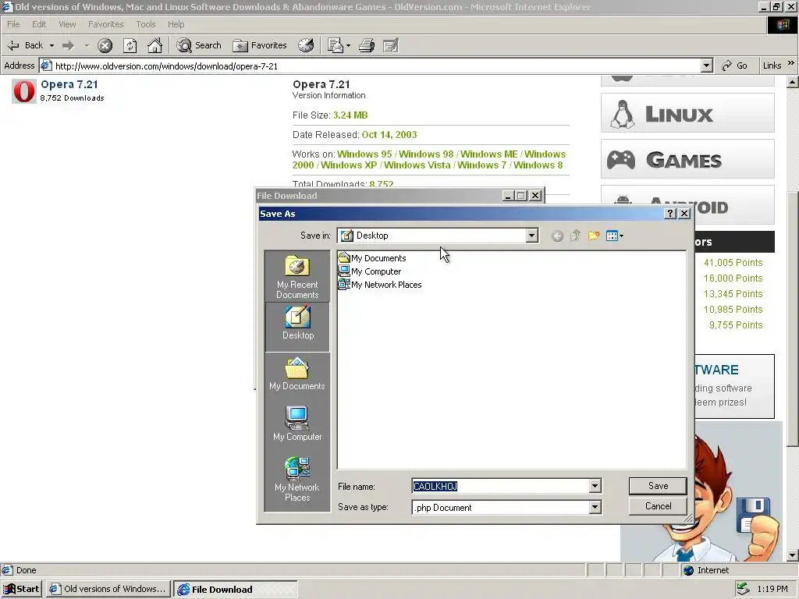The width and height of the screenshot is (799, 599).
Task: Go to the Home page icon
Action: (x=154, y=46)
